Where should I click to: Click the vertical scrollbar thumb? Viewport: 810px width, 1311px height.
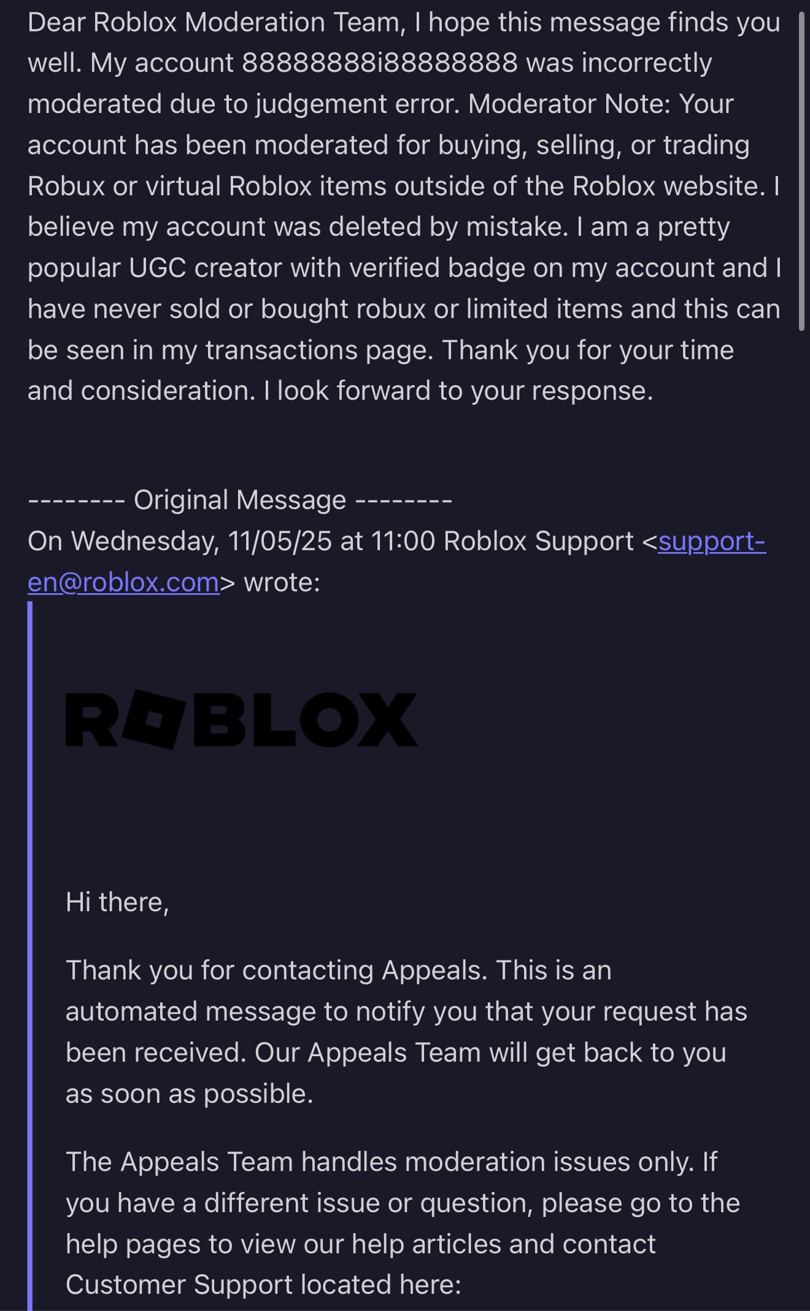click(801, 172)
